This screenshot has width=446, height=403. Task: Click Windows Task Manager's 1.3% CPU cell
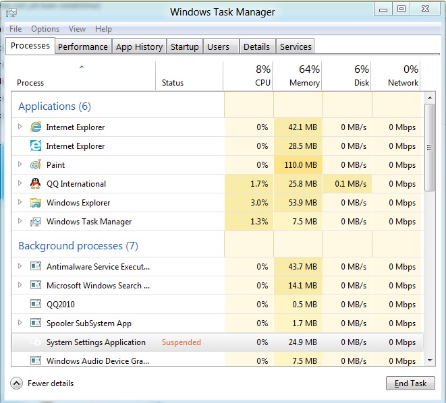click(249, 222)
